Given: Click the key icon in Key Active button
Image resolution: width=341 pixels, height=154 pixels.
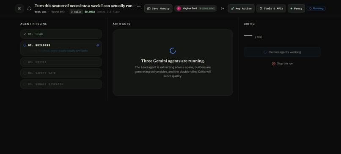Looking at the screenshot, I should coord(232,8).
